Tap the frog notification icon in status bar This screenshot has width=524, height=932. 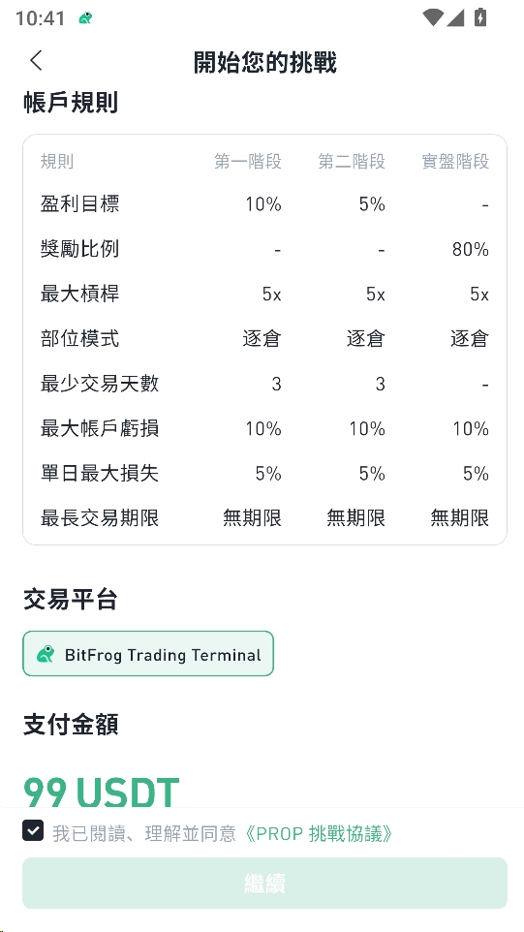[85, 17]
